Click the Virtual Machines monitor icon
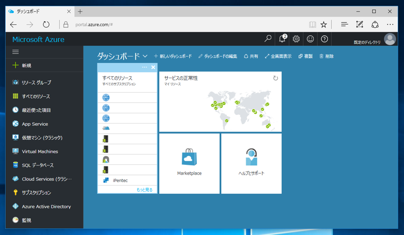The height and width of the screenshot is (235, 404). click(x=16, y=151)
